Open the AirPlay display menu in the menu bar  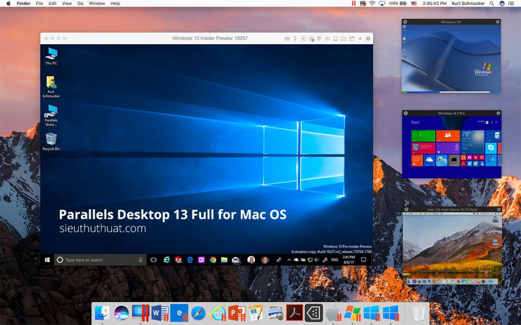(382, 4)
